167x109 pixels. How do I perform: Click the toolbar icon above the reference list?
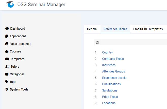pos(97,42)
